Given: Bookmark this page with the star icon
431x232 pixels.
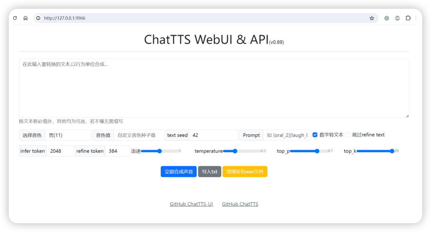Looking at the screenshot, I should pos(372,18).
